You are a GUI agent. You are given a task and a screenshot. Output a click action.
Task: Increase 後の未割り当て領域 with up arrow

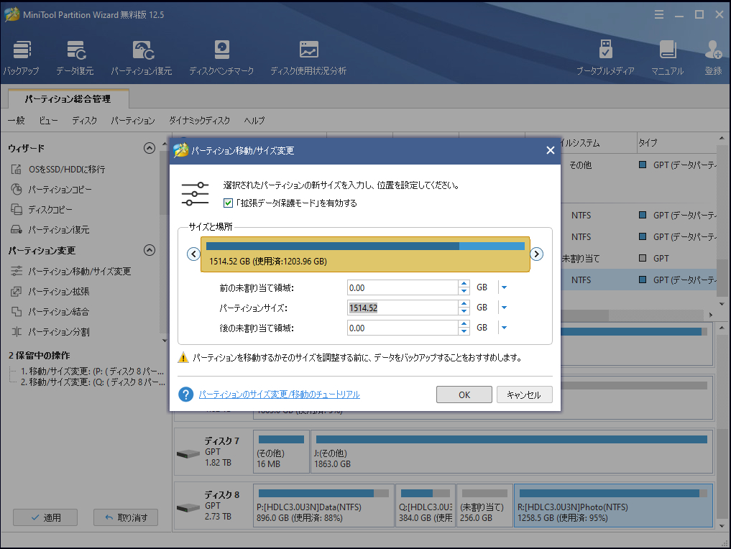464,324
